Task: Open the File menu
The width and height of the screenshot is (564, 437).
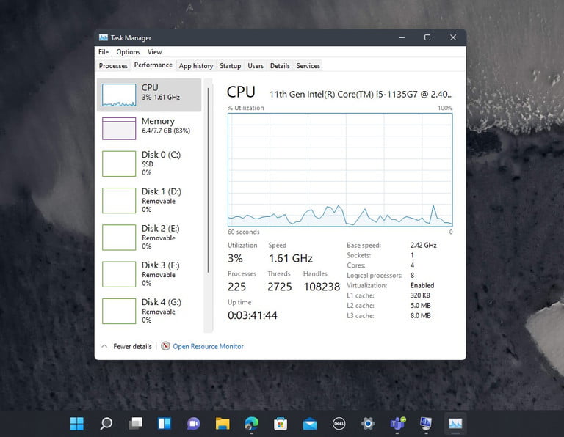Action: coord(104,52)
